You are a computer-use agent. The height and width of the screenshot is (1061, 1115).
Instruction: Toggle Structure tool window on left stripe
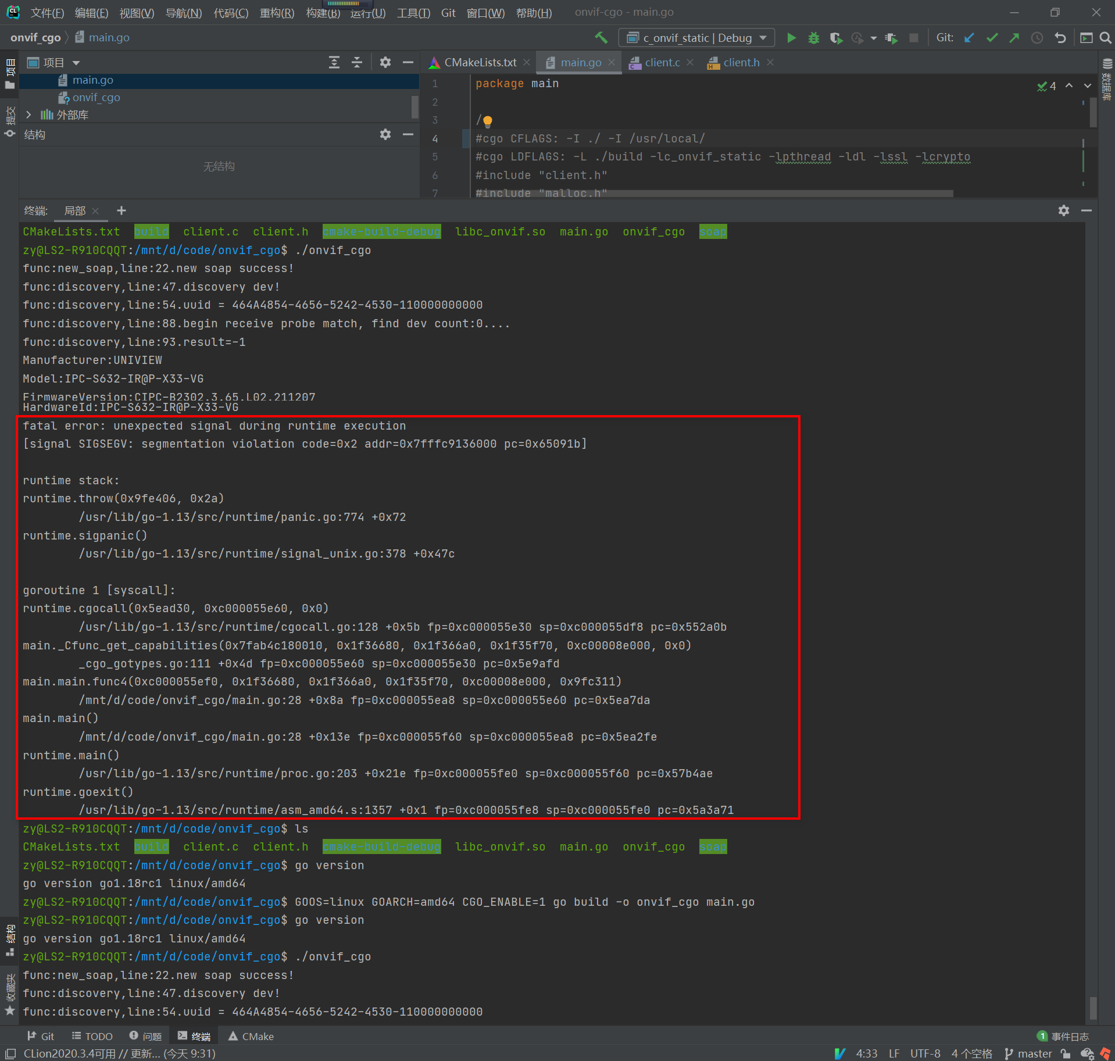(10, 940)
